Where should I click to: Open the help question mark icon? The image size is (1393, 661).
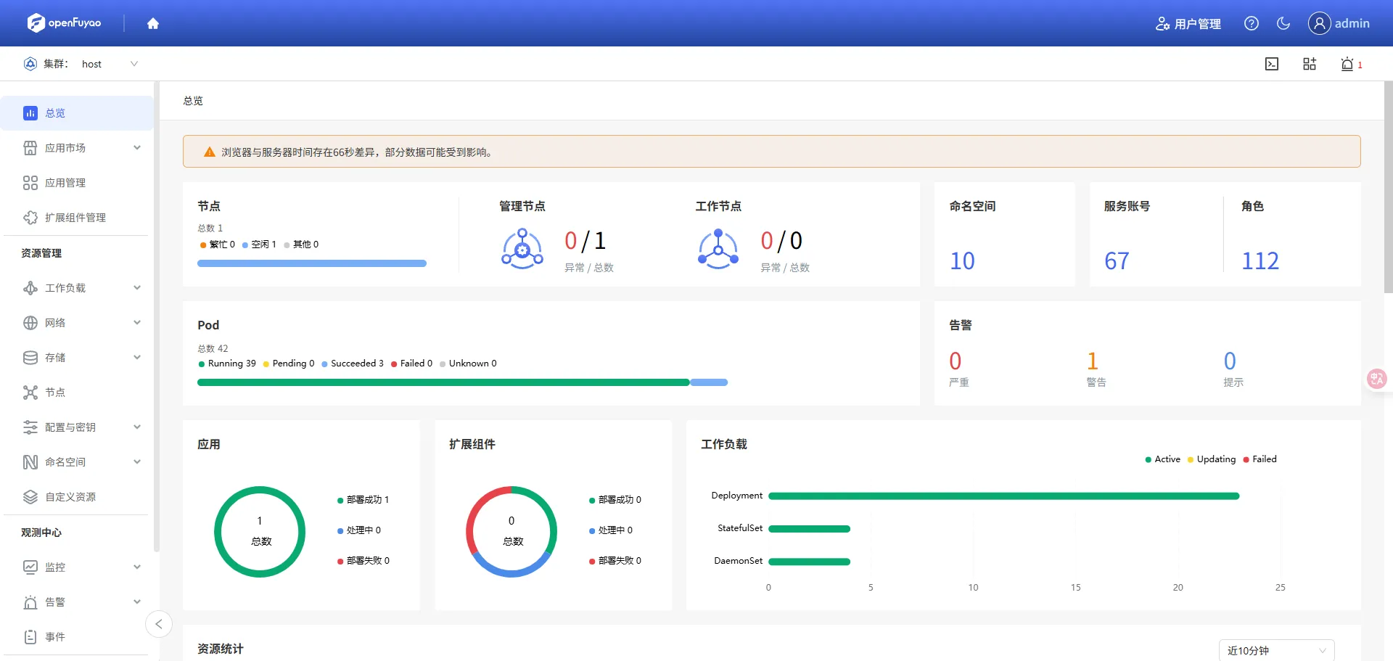pyautogui.click(x=1251, y=23)
